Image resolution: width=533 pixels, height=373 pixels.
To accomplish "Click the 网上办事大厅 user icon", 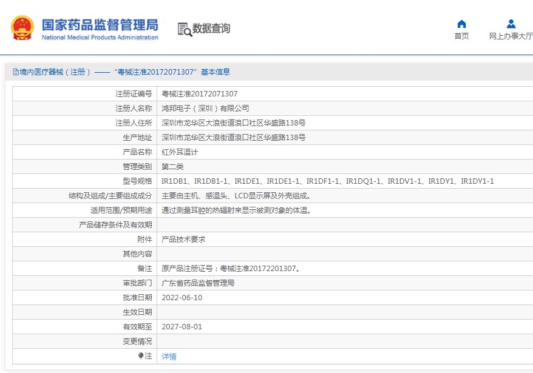I will (511, 24).
